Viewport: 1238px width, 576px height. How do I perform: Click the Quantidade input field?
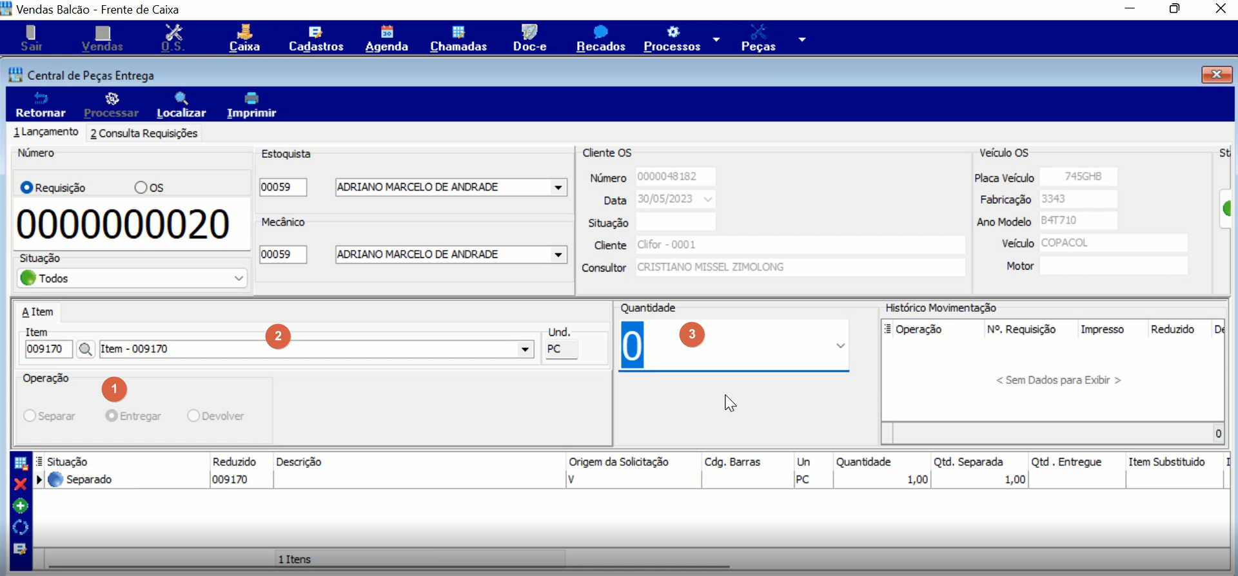734,346
